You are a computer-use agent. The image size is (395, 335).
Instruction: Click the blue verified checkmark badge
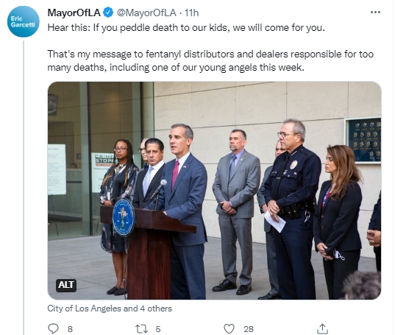109,13
